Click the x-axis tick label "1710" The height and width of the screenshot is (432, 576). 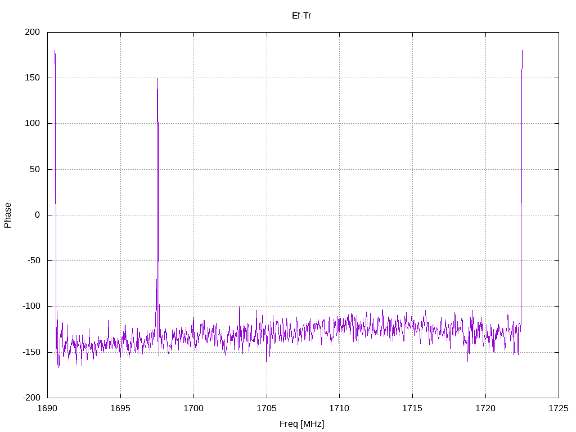click(x=339, y=408)
